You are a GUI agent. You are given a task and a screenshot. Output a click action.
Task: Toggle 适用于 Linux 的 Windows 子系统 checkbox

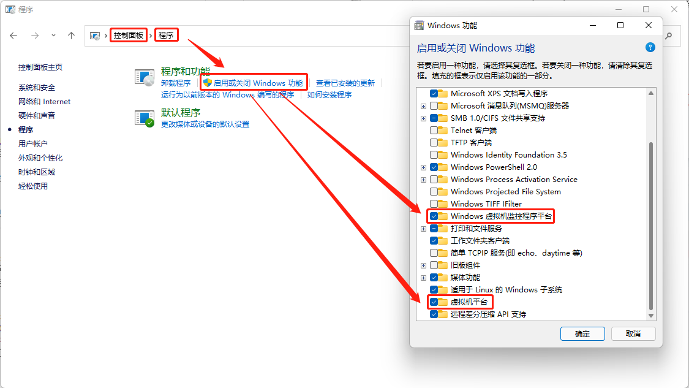point(434,290)
